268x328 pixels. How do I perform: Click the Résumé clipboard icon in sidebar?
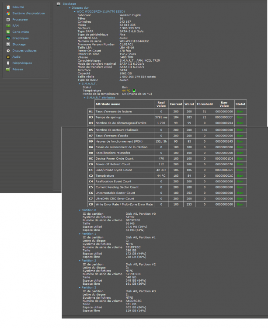click(8, 7)
